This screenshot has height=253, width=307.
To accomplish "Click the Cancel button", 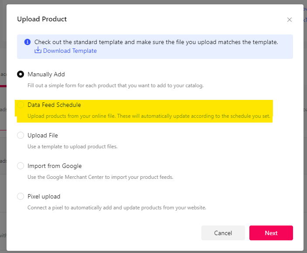I will 223,233.
